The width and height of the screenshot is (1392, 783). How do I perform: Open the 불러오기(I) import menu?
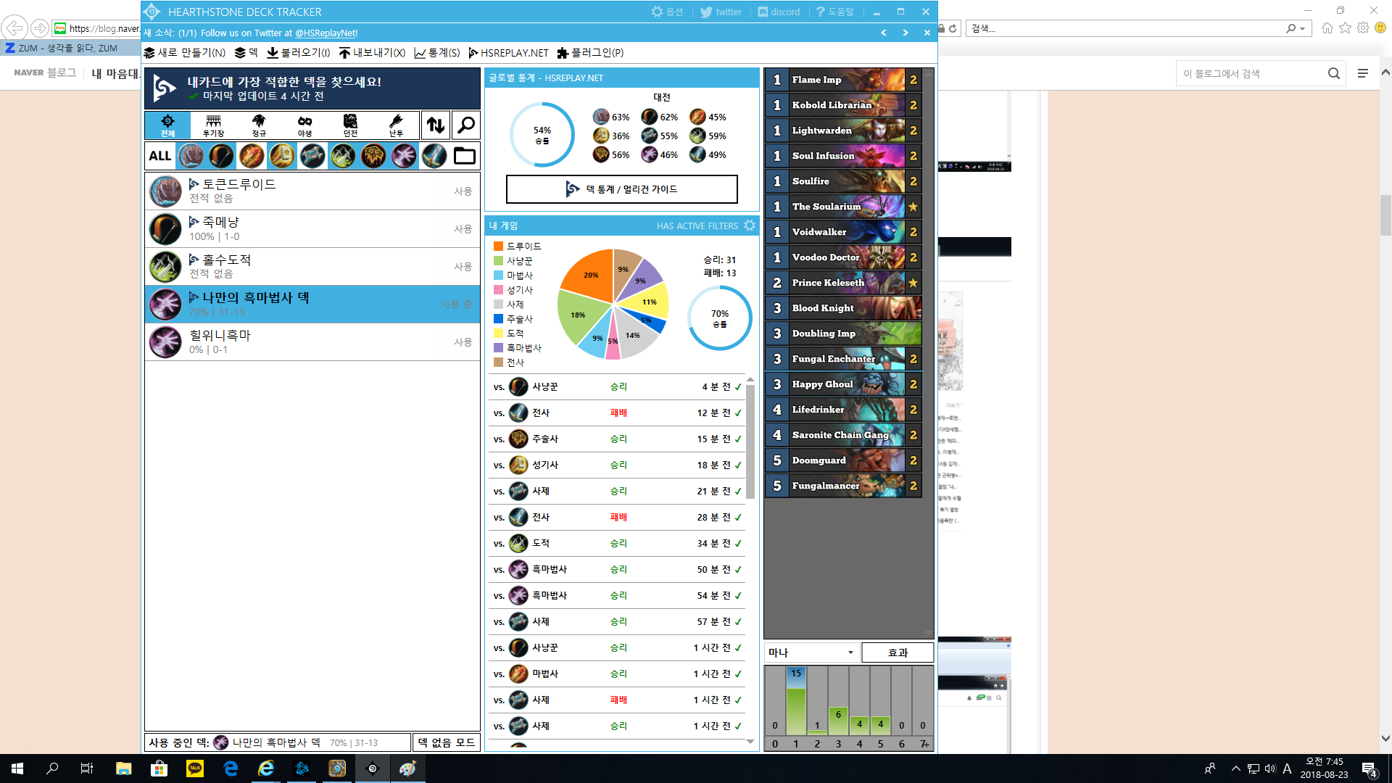coord(299,53)
